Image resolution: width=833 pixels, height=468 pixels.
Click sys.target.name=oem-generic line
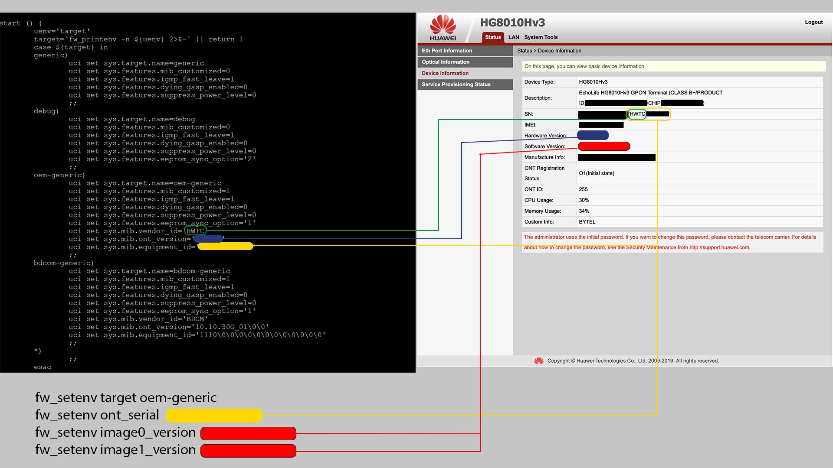tap(145, 183)
